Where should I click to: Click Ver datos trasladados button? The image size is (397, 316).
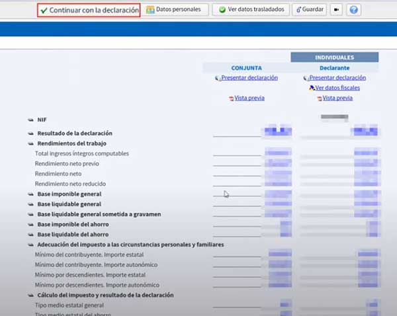tap(251, 10)
